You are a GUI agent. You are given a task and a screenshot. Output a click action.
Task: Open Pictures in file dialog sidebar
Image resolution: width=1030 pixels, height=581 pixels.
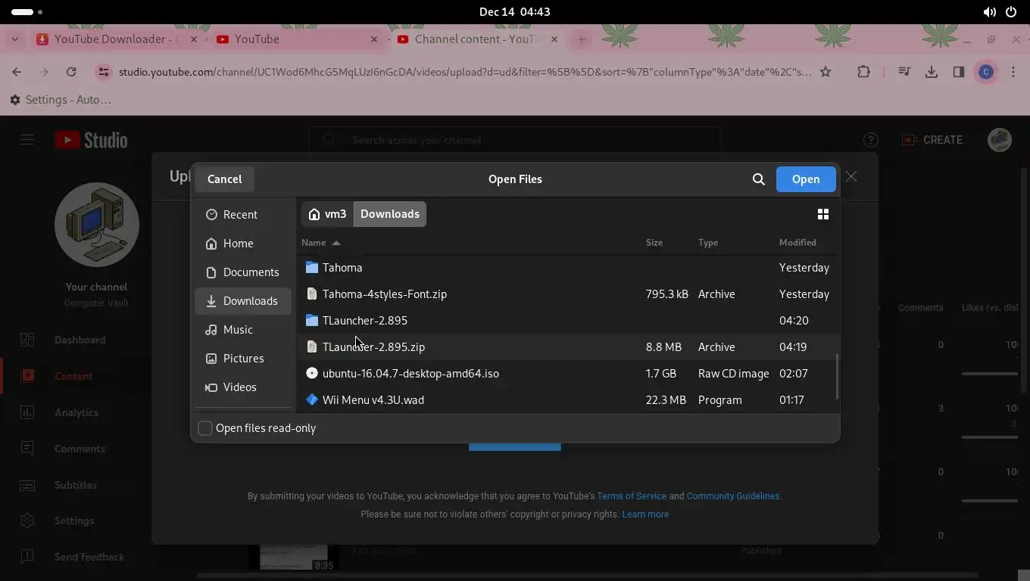pos(242,359)
